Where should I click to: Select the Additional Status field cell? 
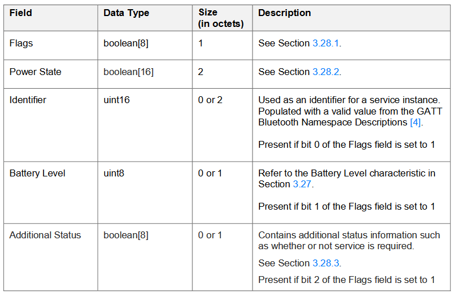[x=51, y=257]
